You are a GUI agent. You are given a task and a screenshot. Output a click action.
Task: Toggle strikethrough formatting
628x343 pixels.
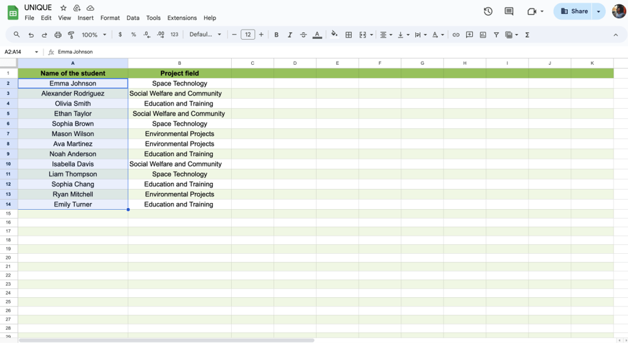coord(303,35)
